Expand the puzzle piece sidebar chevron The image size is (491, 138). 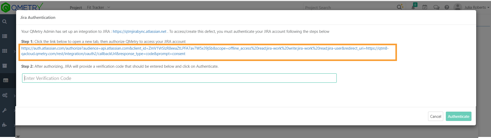pyautogui.click(x=15, y=125)
